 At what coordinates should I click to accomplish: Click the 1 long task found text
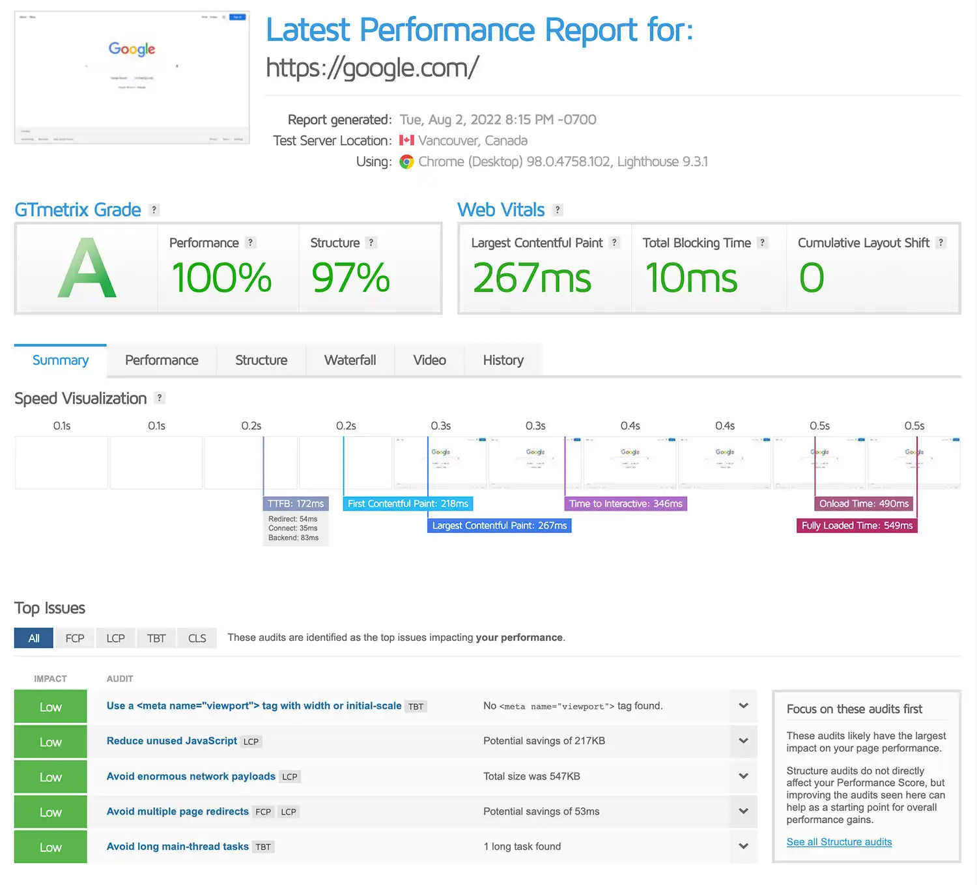point(522,847)
